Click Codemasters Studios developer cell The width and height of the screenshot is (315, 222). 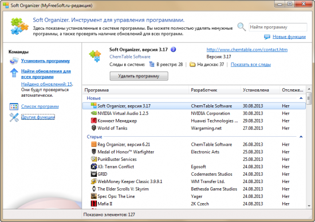(x=211, y=174)
